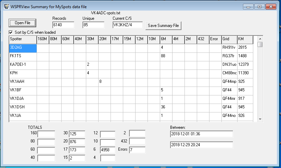Click the scrollbar up arrow in spotter table
This screenshot has height=168, width=281.
tap(260, 38)
